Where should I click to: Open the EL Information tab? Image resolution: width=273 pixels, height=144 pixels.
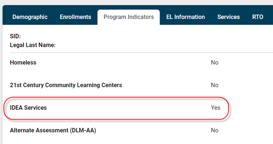tap(185, 17)
